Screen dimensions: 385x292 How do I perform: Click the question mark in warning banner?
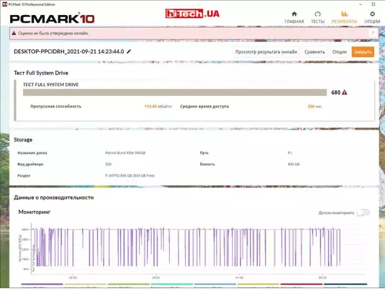pos(373,33)
